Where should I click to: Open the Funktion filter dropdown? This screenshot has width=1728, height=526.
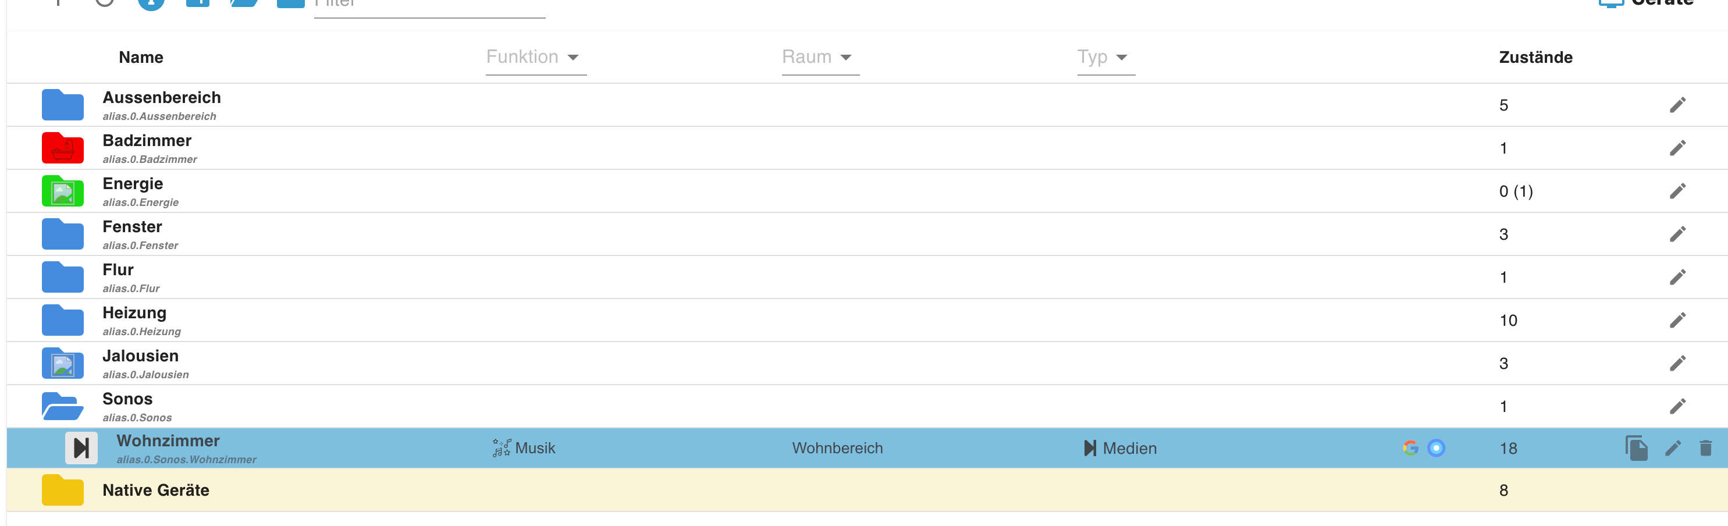coord(535,57)
